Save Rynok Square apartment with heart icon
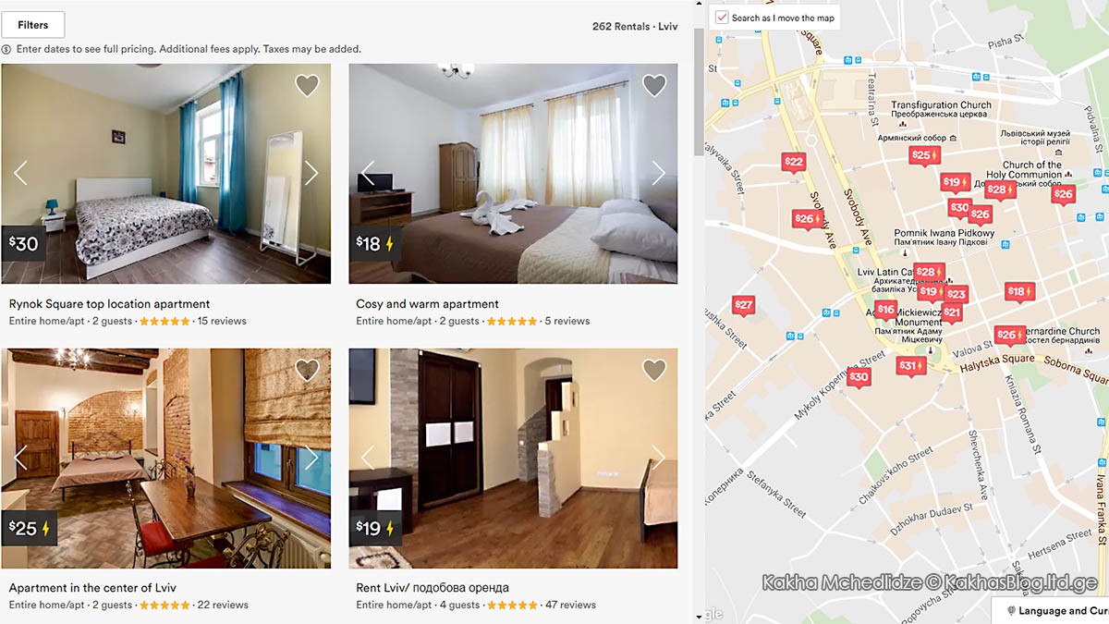 pos(307,85)
